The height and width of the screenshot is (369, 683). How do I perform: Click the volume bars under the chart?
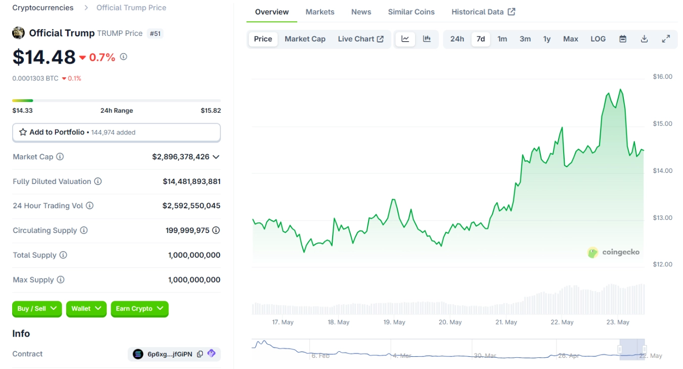click(x=448, y=300)
